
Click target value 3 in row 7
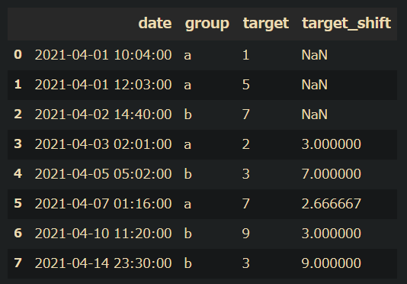tap(246, 263)
